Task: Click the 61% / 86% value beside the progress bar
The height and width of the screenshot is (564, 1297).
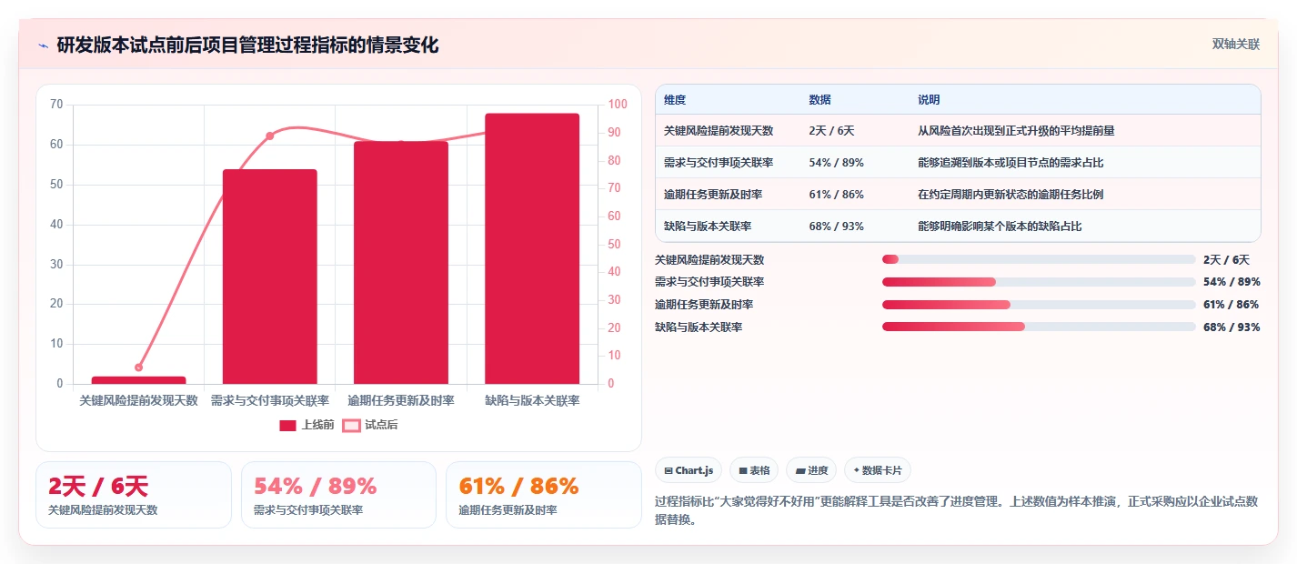Action: [x=1232, y=305]
